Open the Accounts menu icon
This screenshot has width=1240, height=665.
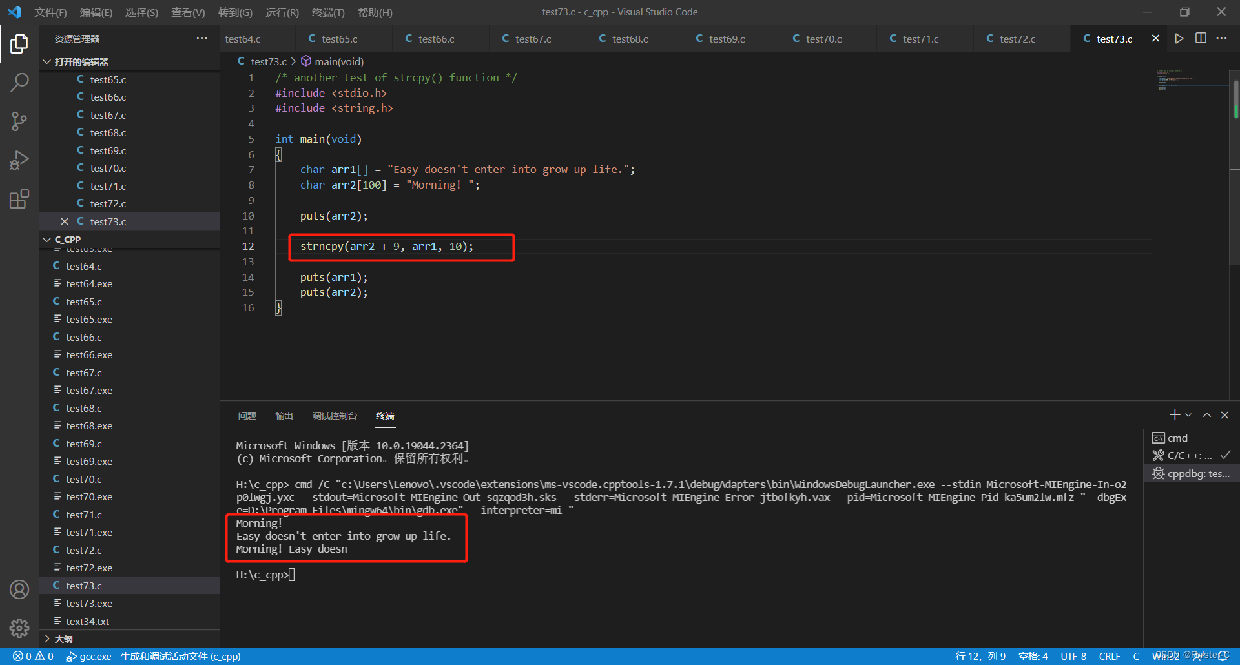(x=19, y=589)
